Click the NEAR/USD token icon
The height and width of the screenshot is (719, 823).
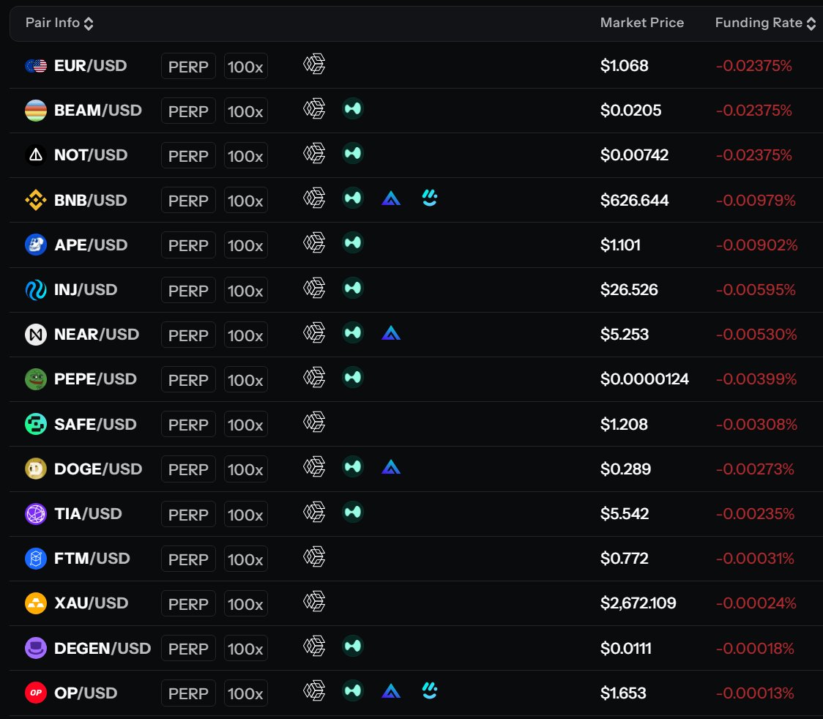point(36,335)
